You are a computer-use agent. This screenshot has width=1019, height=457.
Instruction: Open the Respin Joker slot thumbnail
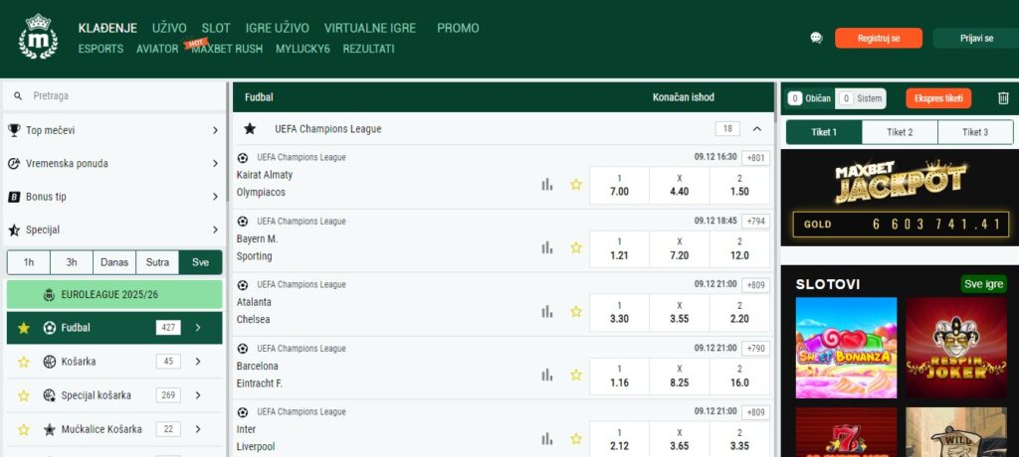956,348
